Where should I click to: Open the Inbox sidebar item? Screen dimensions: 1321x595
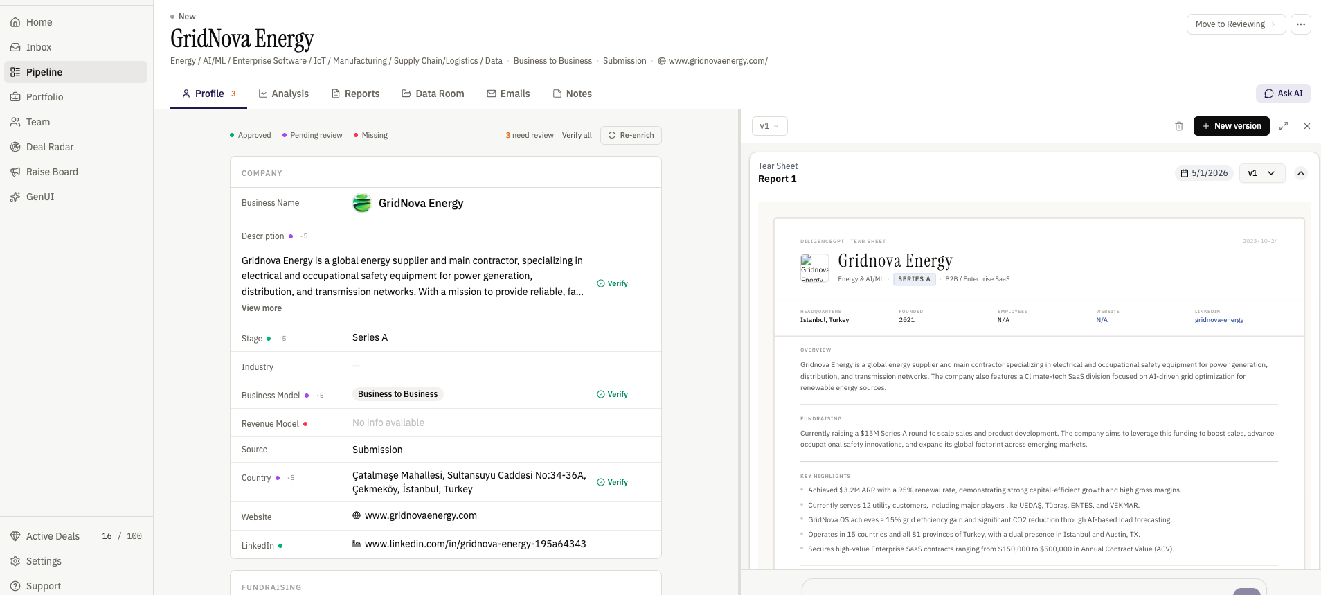(x=75, y=47)
